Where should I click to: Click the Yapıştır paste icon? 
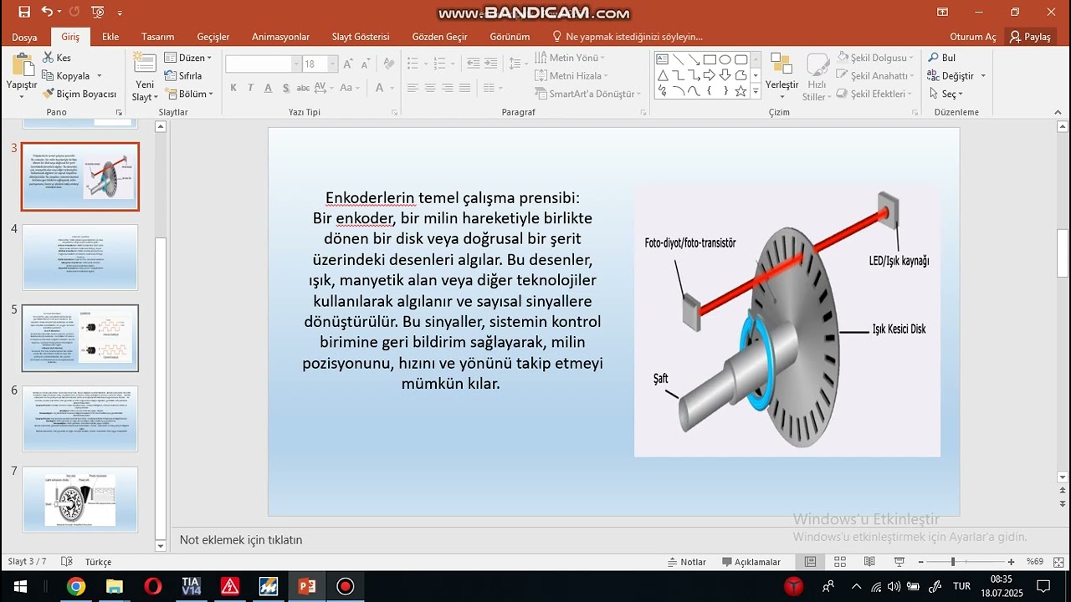pyautogui.click(x=22, y=65)
